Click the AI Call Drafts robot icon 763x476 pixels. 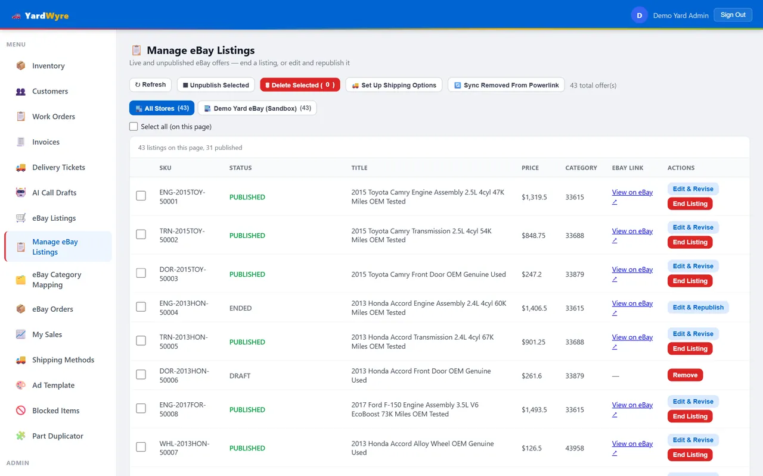[x=21, y=193]
